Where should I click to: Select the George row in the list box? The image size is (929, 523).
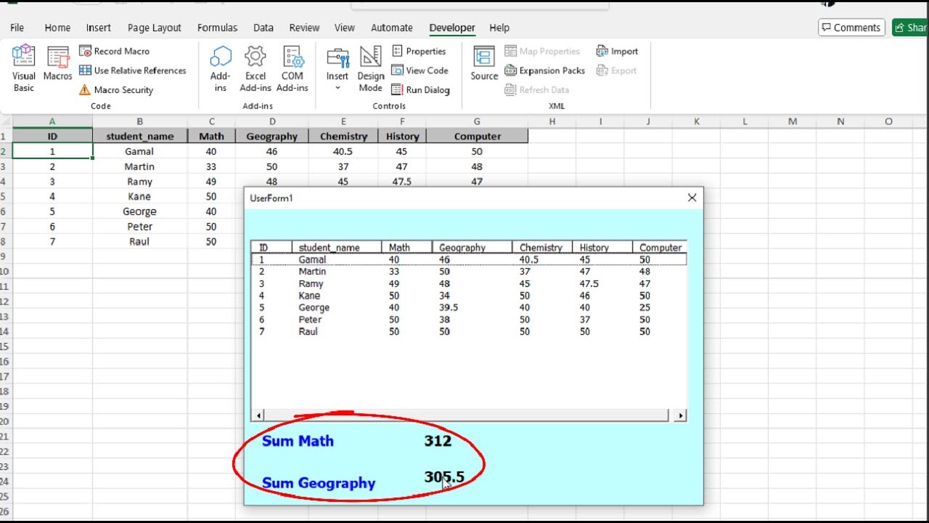point(469,307)
